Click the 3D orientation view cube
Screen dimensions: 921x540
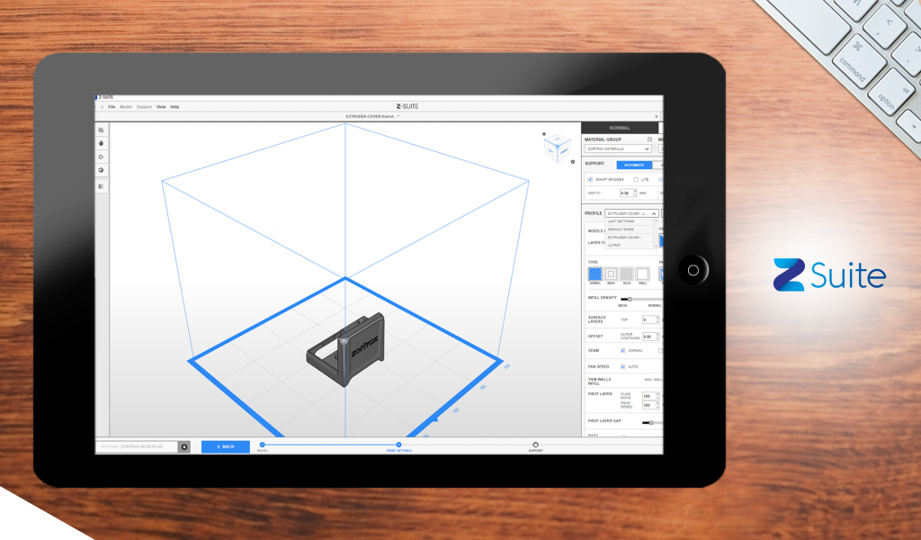(x=557, y=148)
